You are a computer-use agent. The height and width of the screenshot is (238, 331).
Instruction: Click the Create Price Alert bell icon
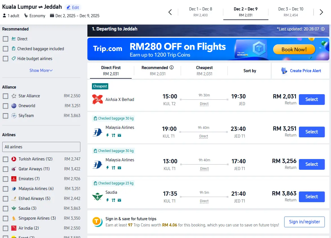pos(284,71)
